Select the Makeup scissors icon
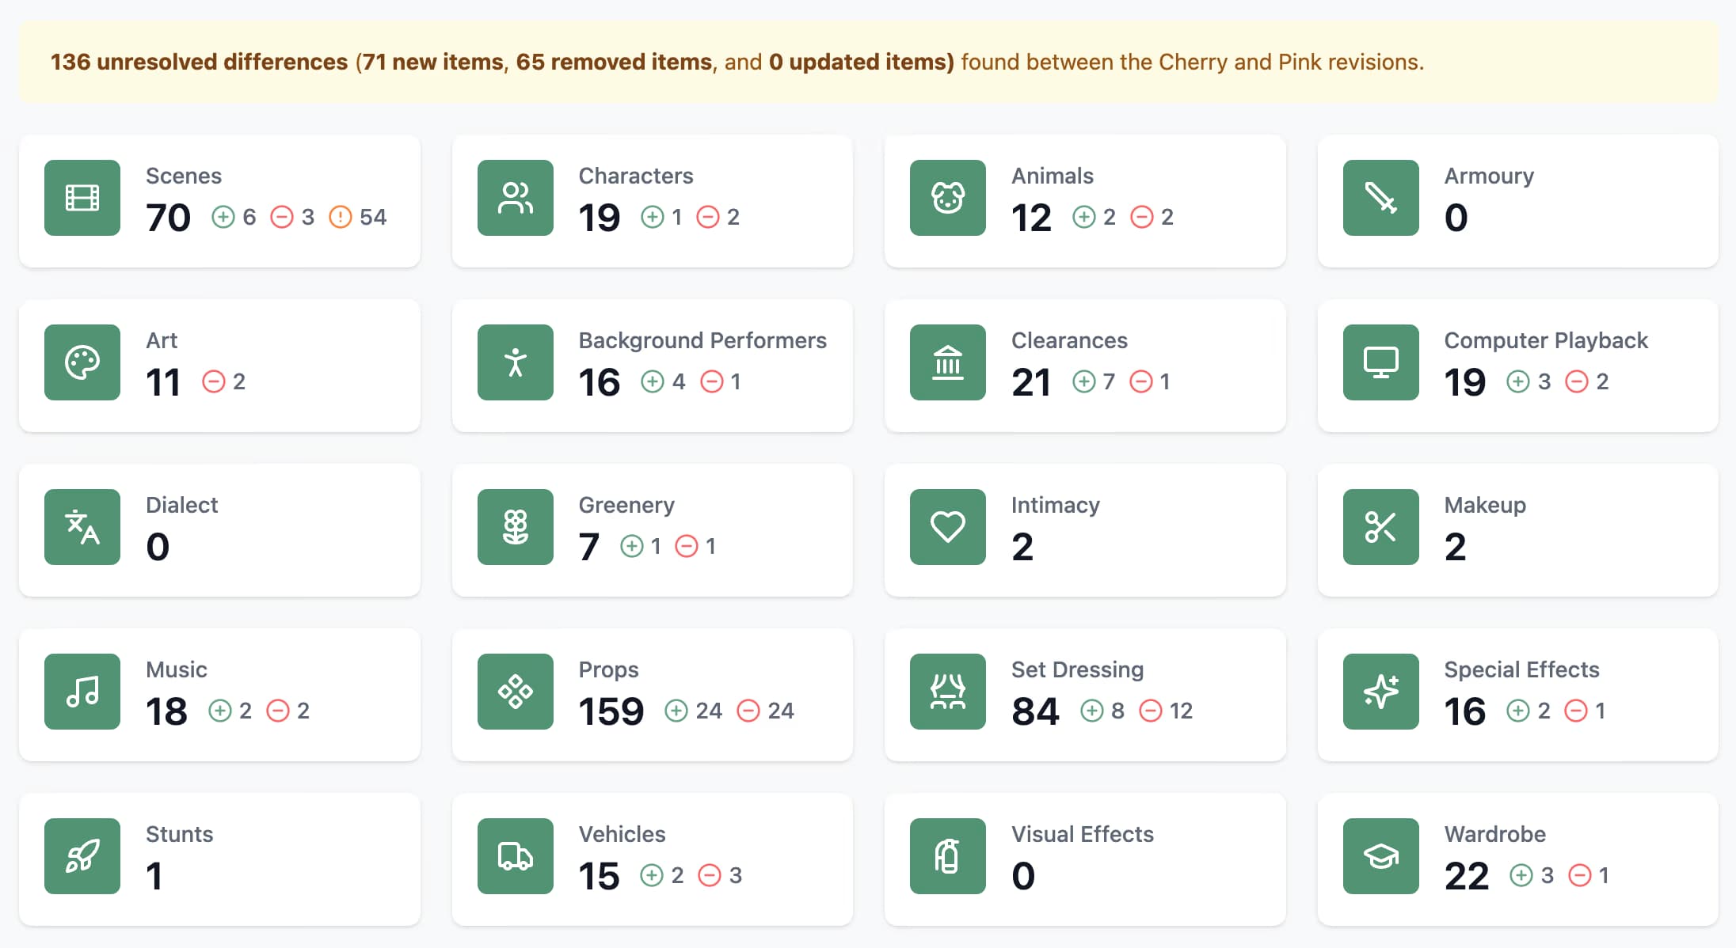The image size is (1736, 948). [1380, 527]
